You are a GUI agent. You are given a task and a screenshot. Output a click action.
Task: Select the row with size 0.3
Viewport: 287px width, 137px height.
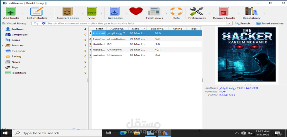146,39
